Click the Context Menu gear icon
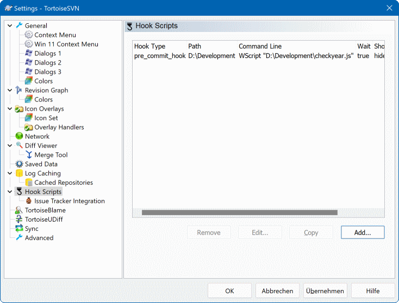The height and width of the screenshot is (303, 399). pyautogui.click(x=28, y=35)
